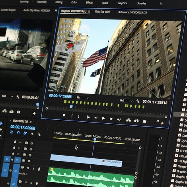This screenshot has height=187, width=187.
Task: Click Mark In button in program monitor
Action: (x=72, y=116)
